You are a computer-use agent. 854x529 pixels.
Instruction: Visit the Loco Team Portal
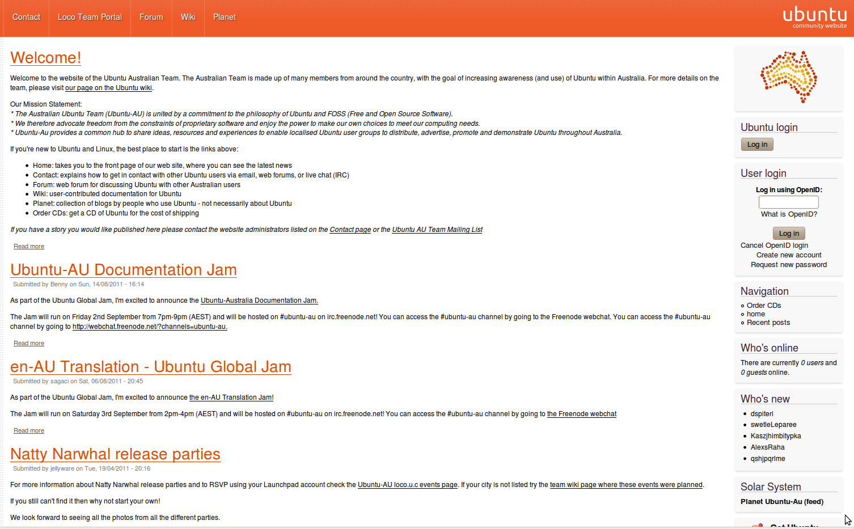89,17
